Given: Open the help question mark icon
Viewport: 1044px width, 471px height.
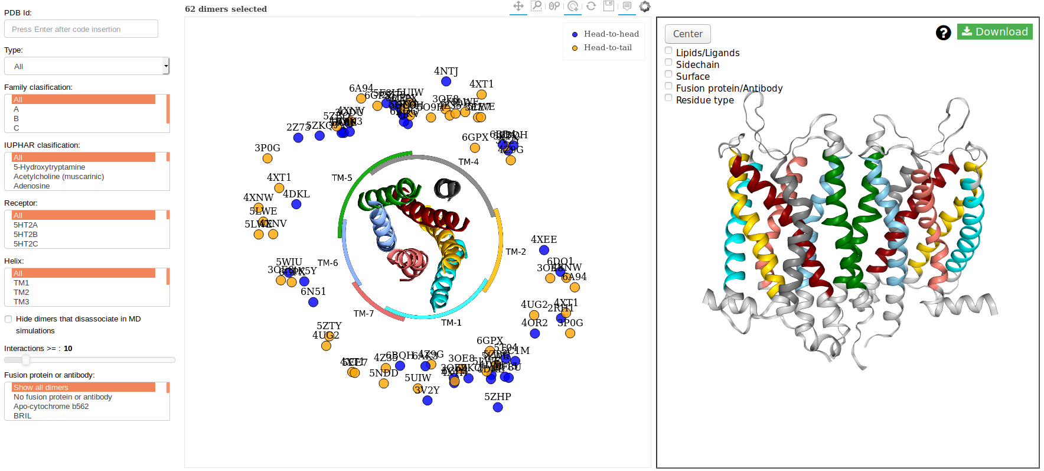Looking at the screenshot, I should click(943, 33).
